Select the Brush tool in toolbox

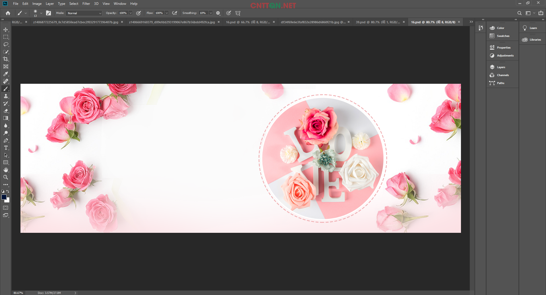[x=6, y=89]
